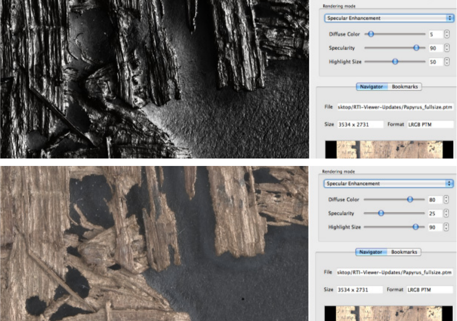
Task: Click Specularity value field showing 90
Action: pyautogui.click(x=436, y=48)
